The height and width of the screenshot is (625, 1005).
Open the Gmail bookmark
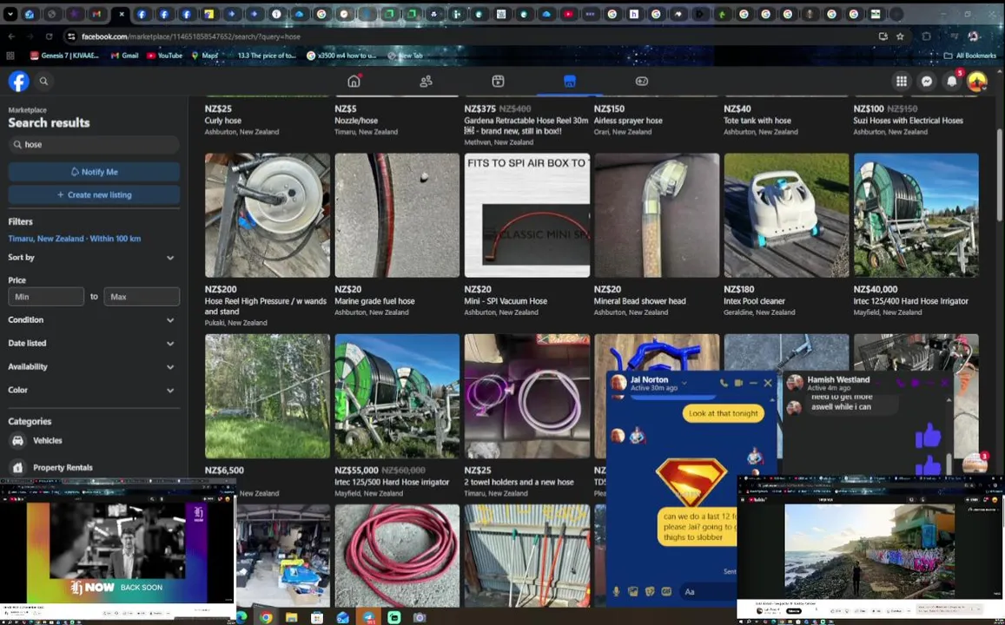click(x=124, y=56)
